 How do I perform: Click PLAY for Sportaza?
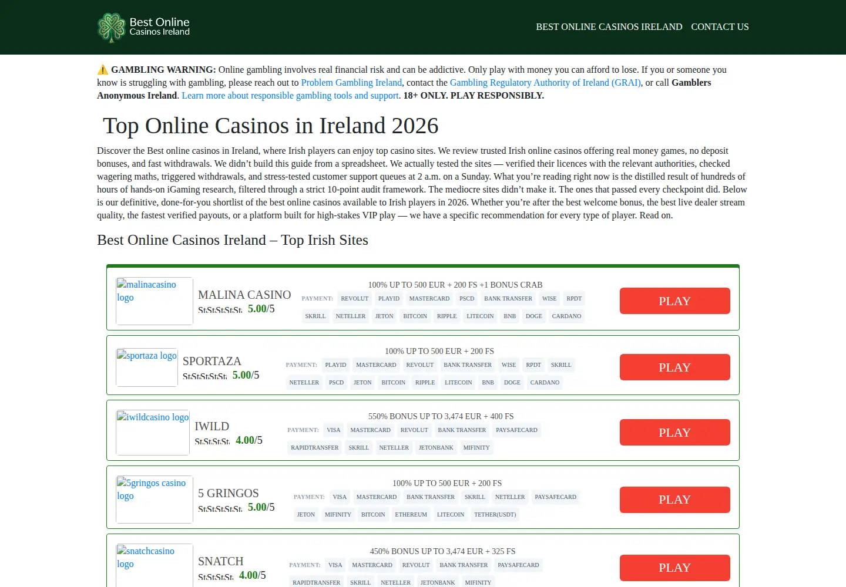click(x=675, y=367)
